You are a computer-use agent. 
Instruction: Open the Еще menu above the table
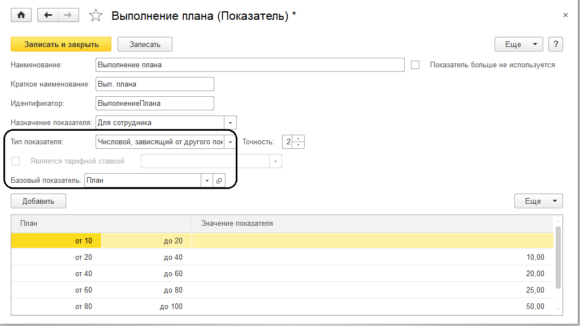[539, 201]
